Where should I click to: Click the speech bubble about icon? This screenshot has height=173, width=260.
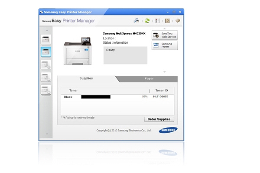pos(178,20)
